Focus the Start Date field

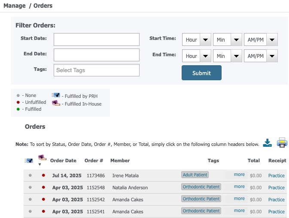(x=97, y=39)
